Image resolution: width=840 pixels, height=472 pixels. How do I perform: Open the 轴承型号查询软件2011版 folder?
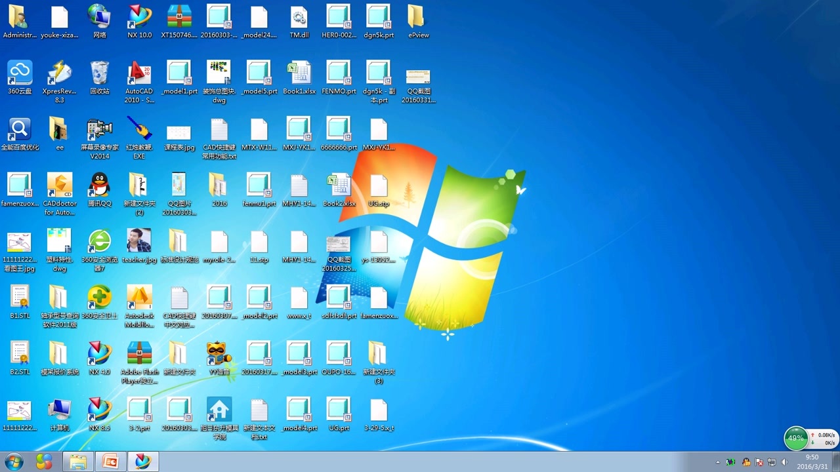[x=59, y=307]
